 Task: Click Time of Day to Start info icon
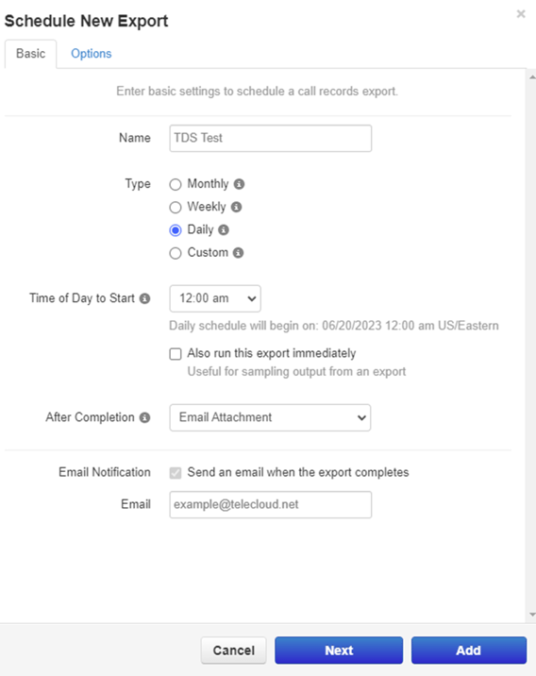(x=144, y=298)
